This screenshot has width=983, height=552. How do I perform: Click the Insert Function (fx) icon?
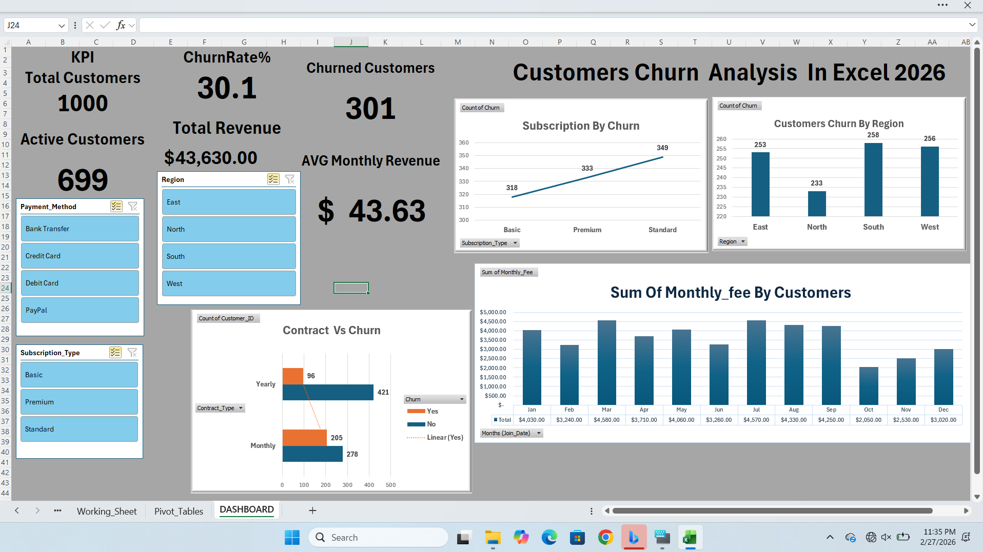tap(121, 25)
